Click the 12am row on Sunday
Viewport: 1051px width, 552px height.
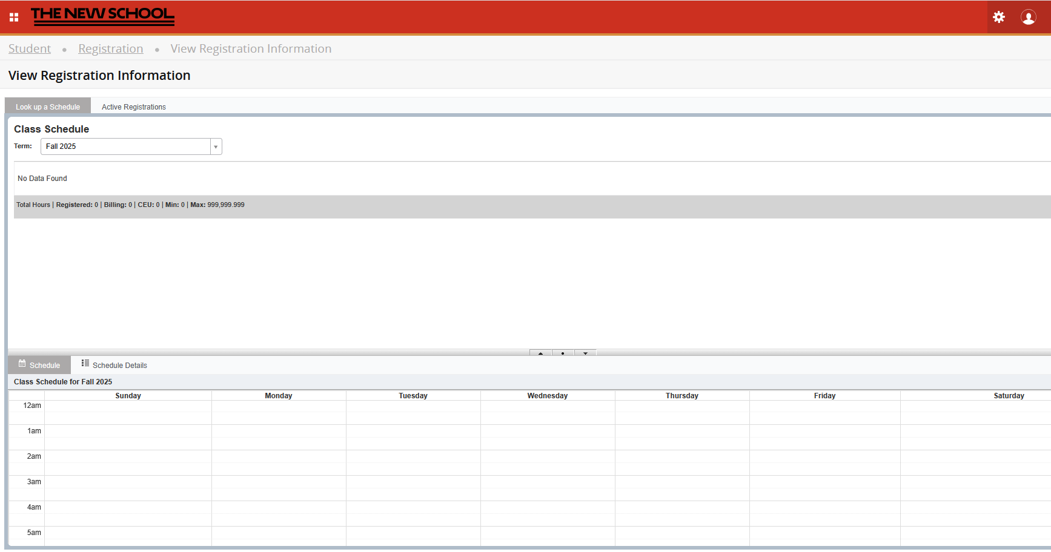tap(128, 406)
